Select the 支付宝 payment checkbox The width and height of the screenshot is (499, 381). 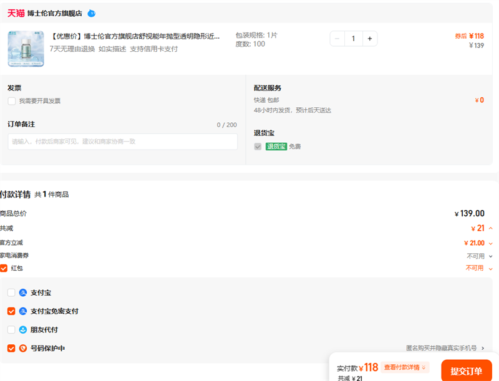click(x=11, y=292)
